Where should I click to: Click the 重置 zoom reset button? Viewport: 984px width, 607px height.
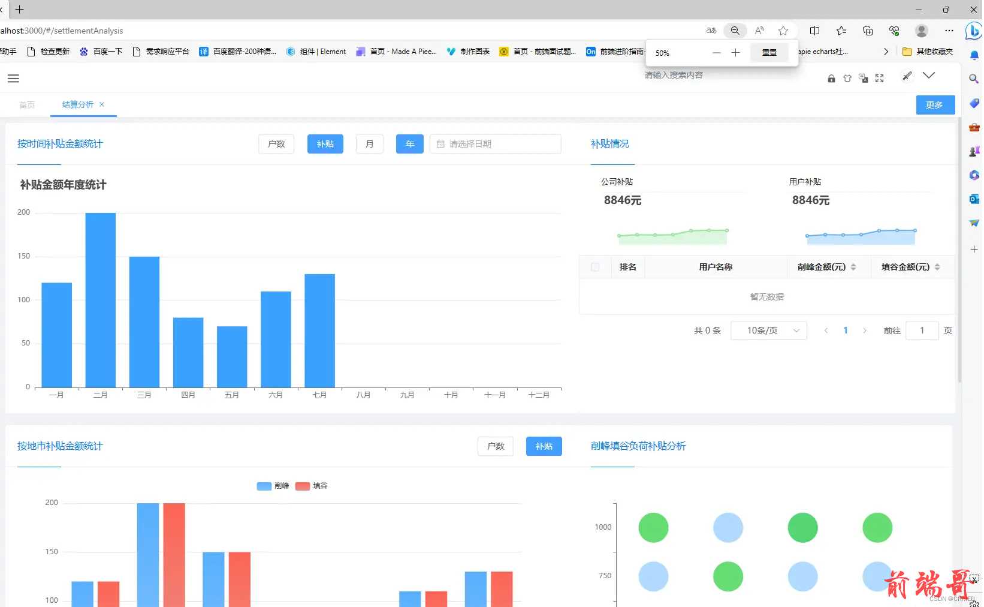point(769,53)
